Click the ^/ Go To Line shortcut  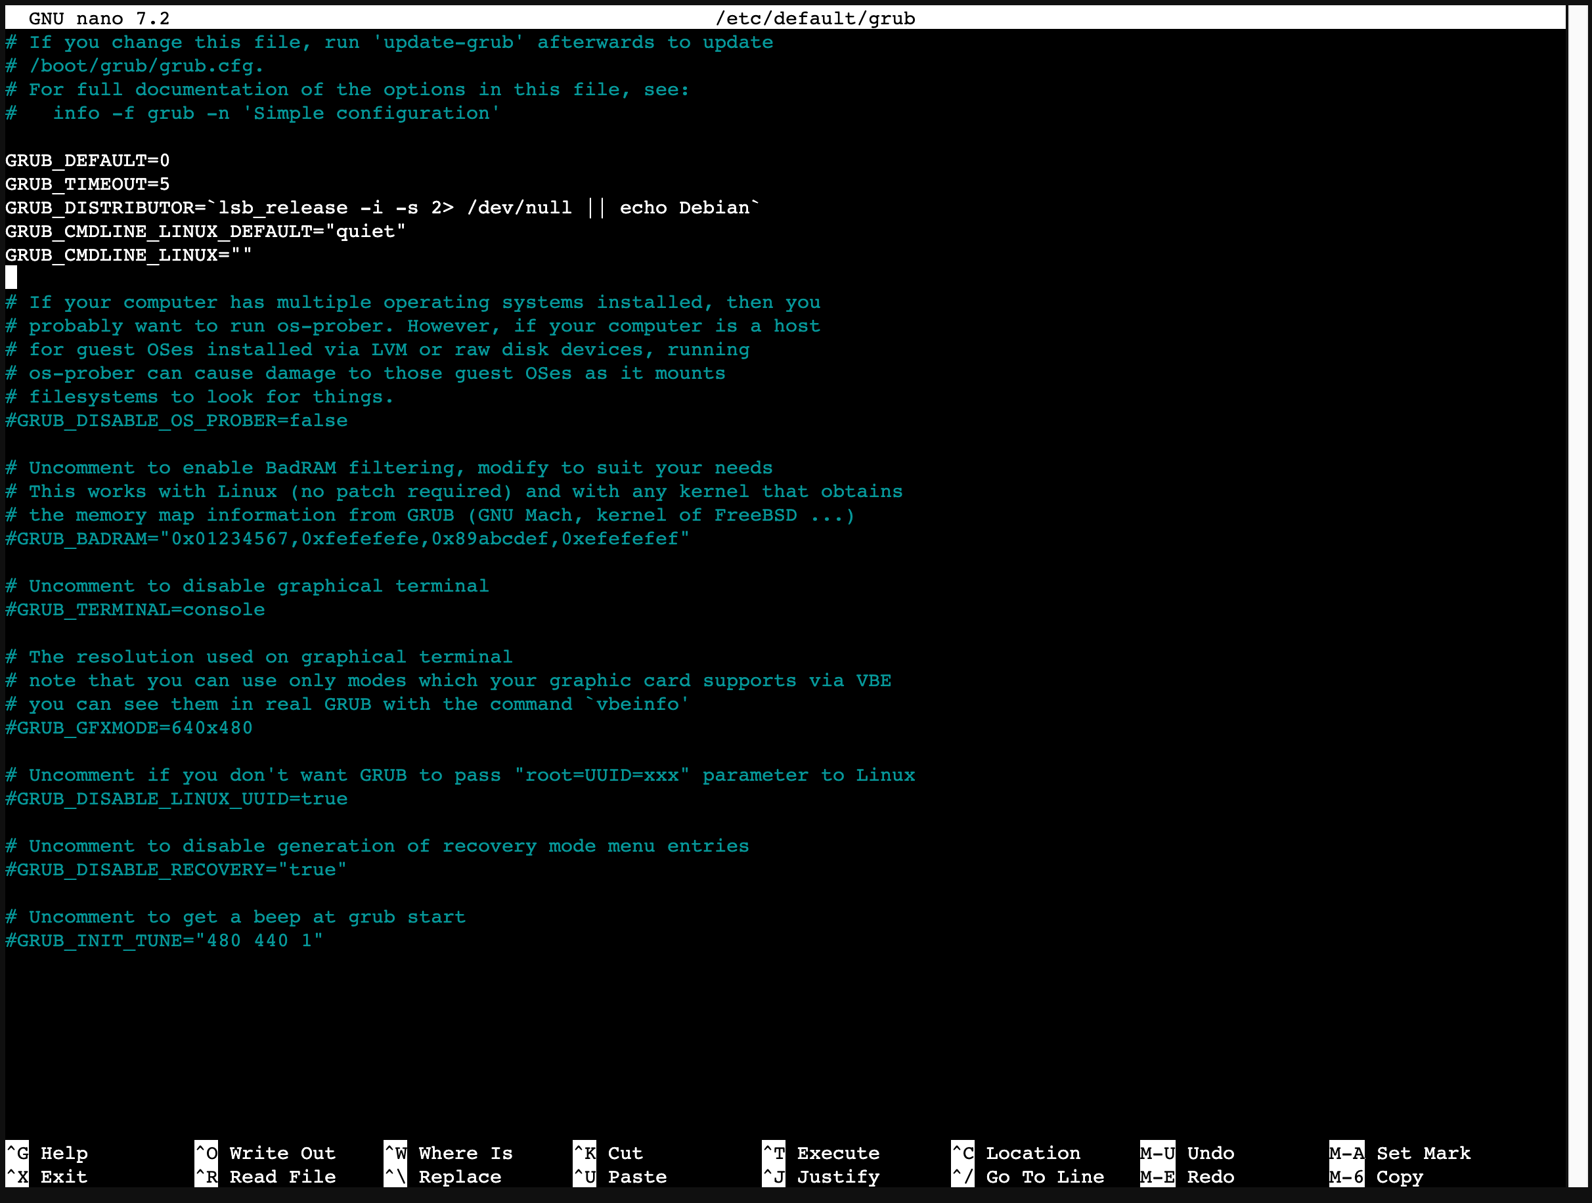[x=1027, y=1176]
